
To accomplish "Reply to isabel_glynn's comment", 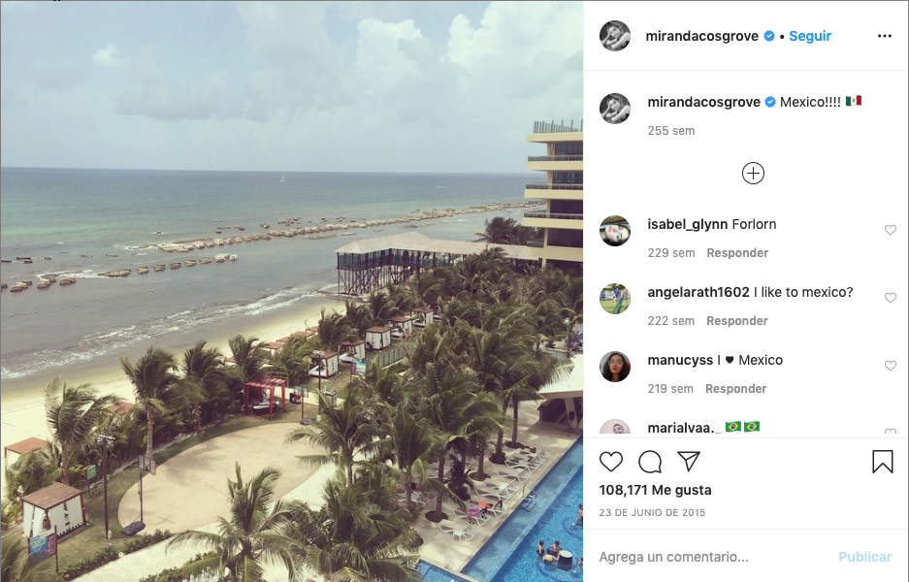I will (737, 253).
